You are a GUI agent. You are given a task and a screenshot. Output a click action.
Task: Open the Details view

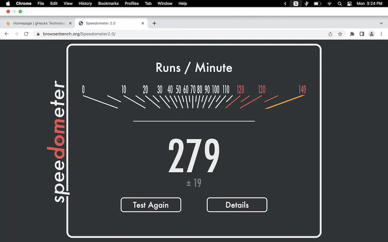[237, 205]
